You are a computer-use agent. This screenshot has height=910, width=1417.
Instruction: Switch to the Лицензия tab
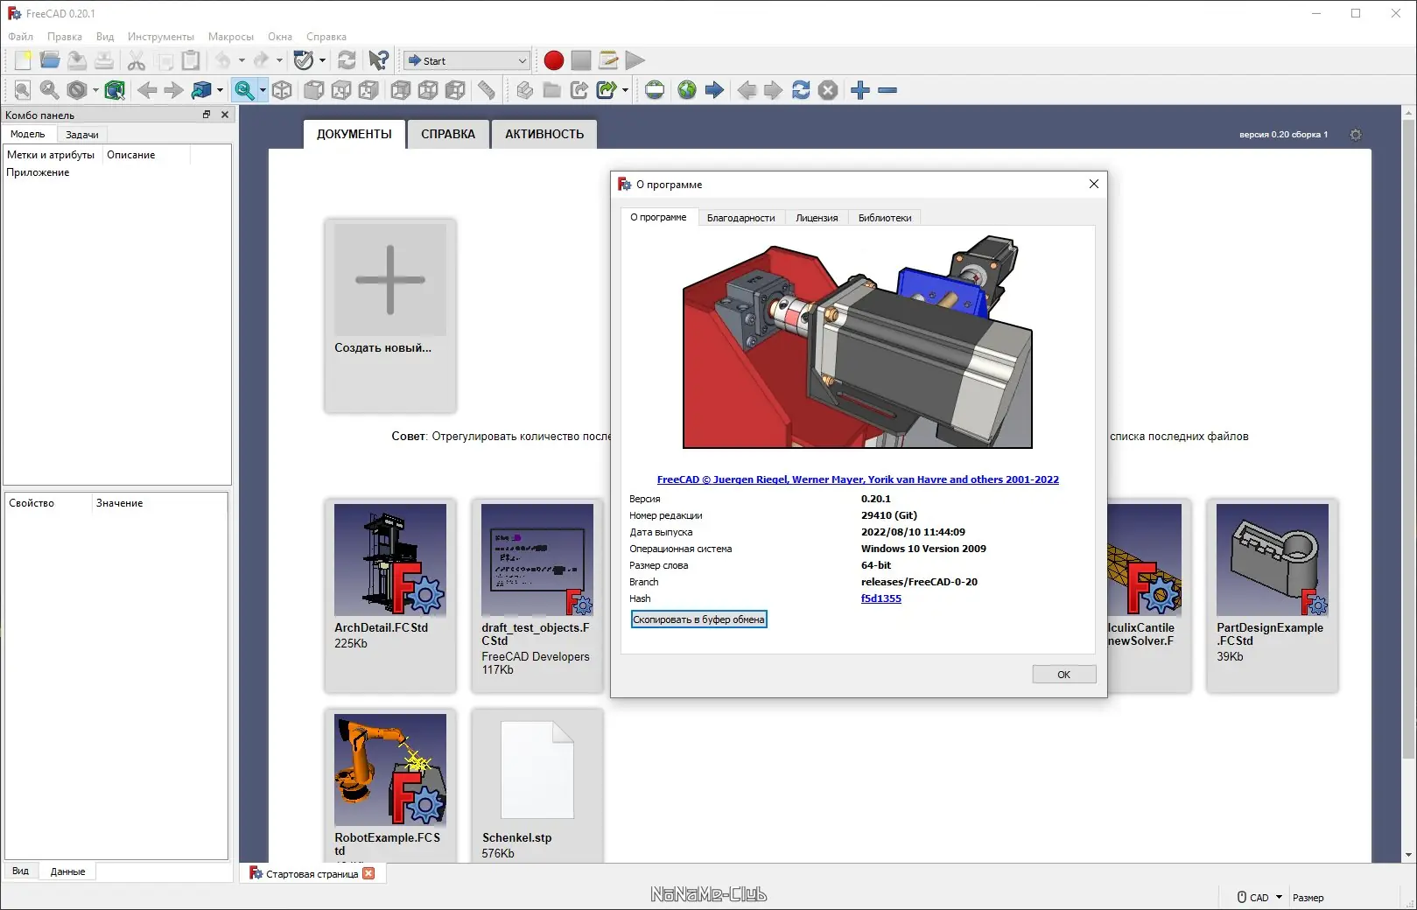pos(817,218)
